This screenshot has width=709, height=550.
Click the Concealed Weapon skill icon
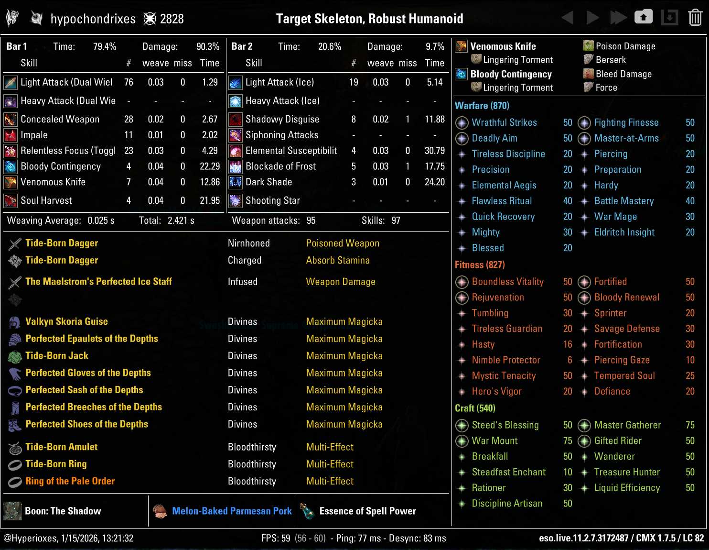pyautogui.click(x=11, y=120)
